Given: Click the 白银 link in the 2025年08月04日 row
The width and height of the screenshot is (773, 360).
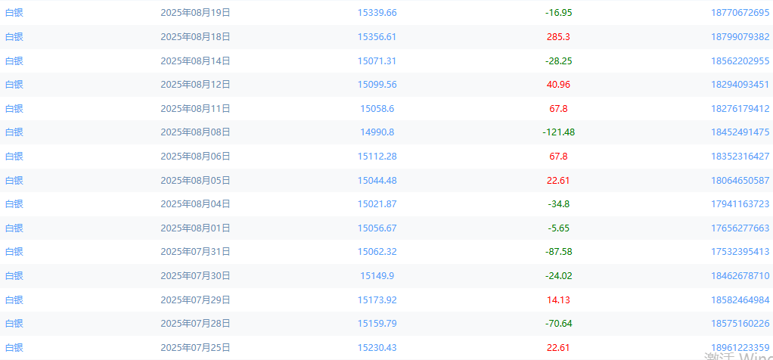Looking at the screenshot, I should 14,204.
